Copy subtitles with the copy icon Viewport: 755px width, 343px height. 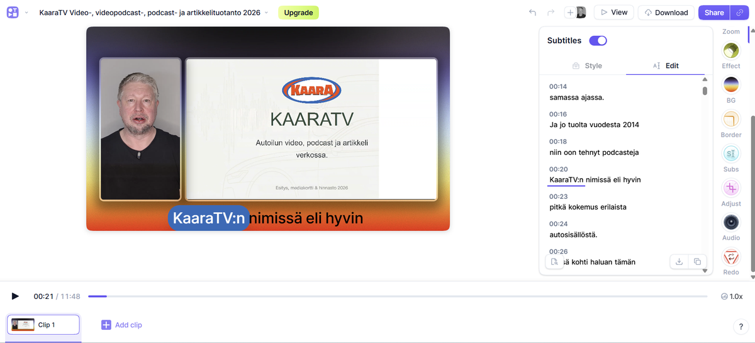point(697,262)
